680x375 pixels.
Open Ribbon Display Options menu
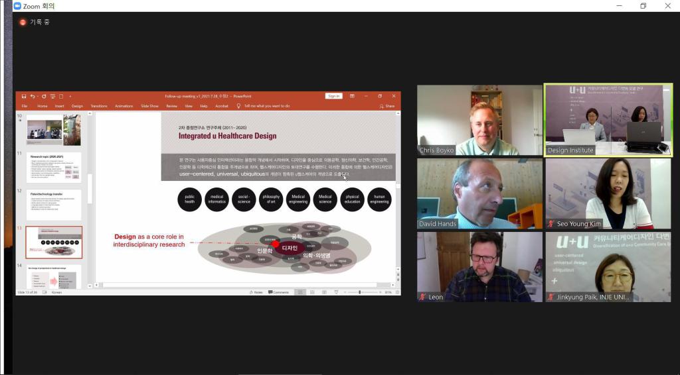click(352, 96)
